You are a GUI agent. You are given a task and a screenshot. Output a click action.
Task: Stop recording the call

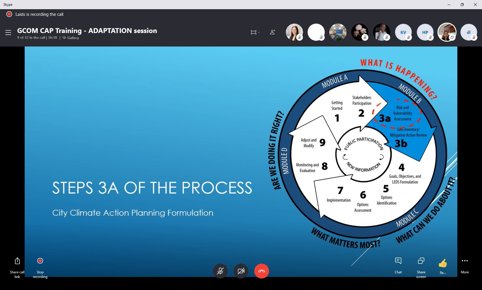click(x=40, y=261)
